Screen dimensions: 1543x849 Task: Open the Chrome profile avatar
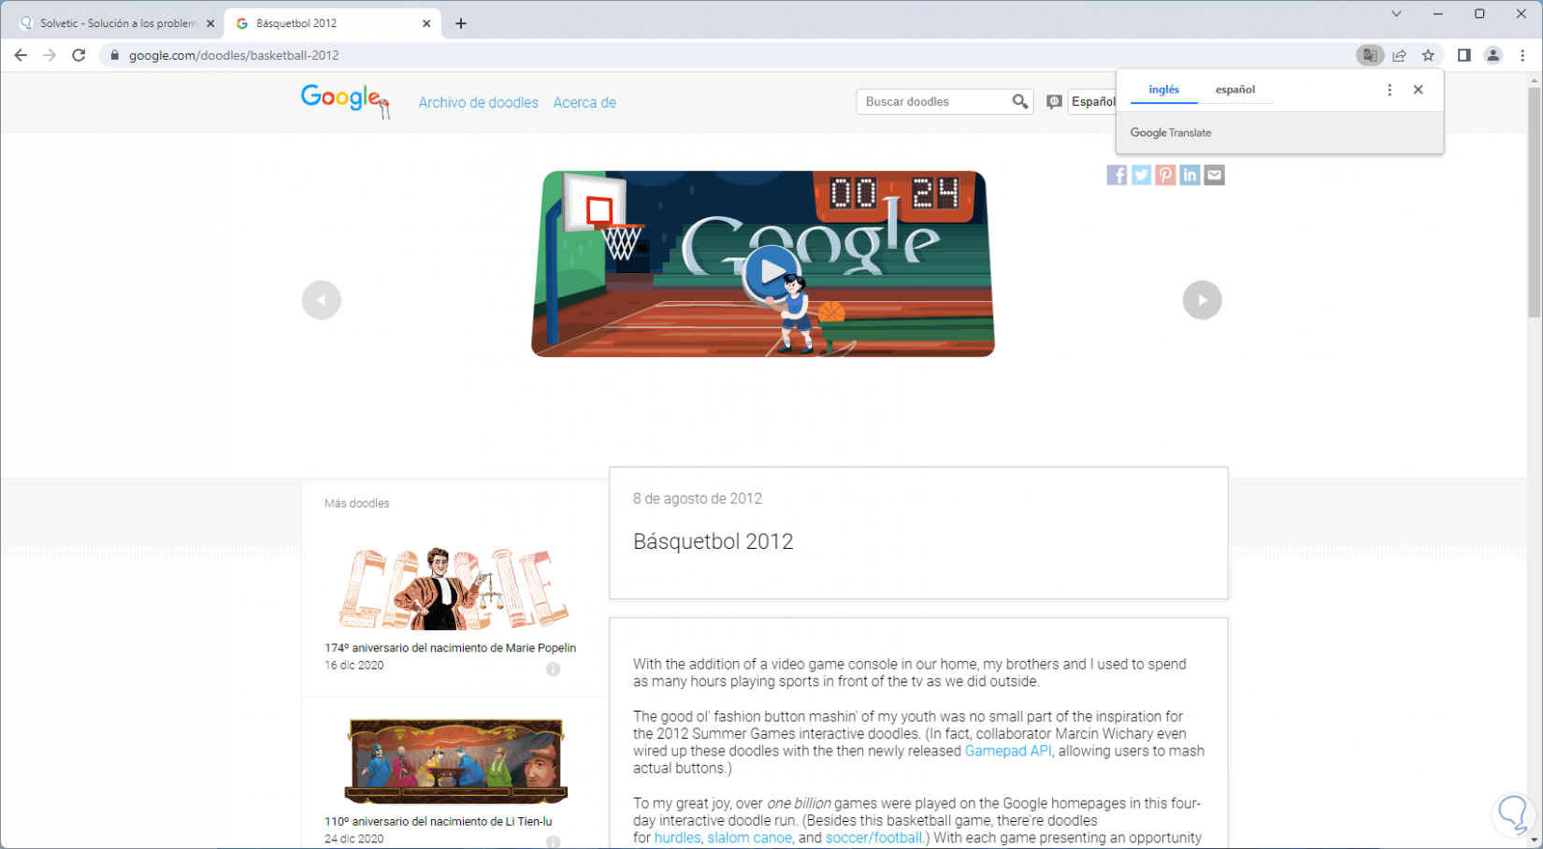tap(1493, 55)
